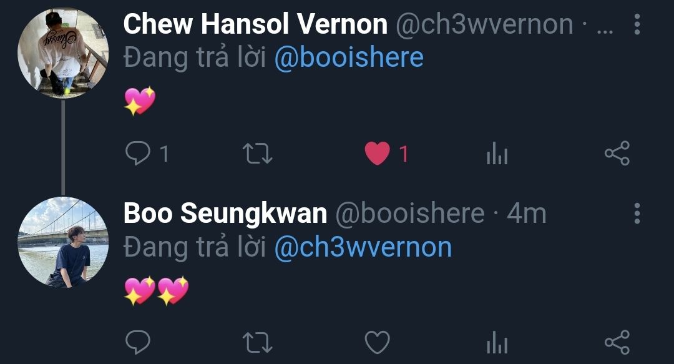Screen dimensions: 674x364
Task: Share Boo Seungkwan's tweet
Action: [617, 343]
